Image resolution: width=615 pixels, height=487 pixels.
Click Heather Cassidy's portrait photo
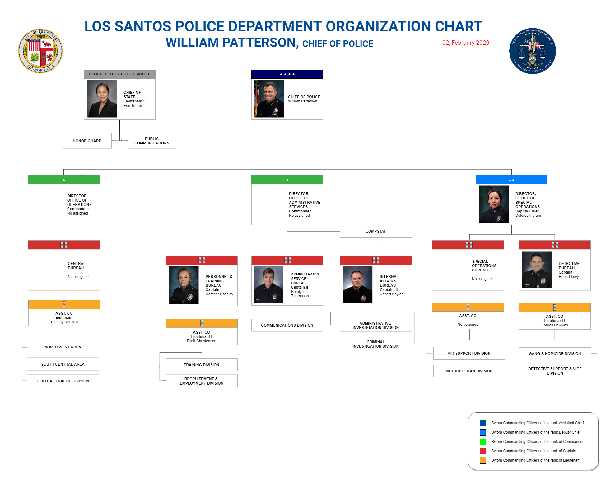click(183, 285)
